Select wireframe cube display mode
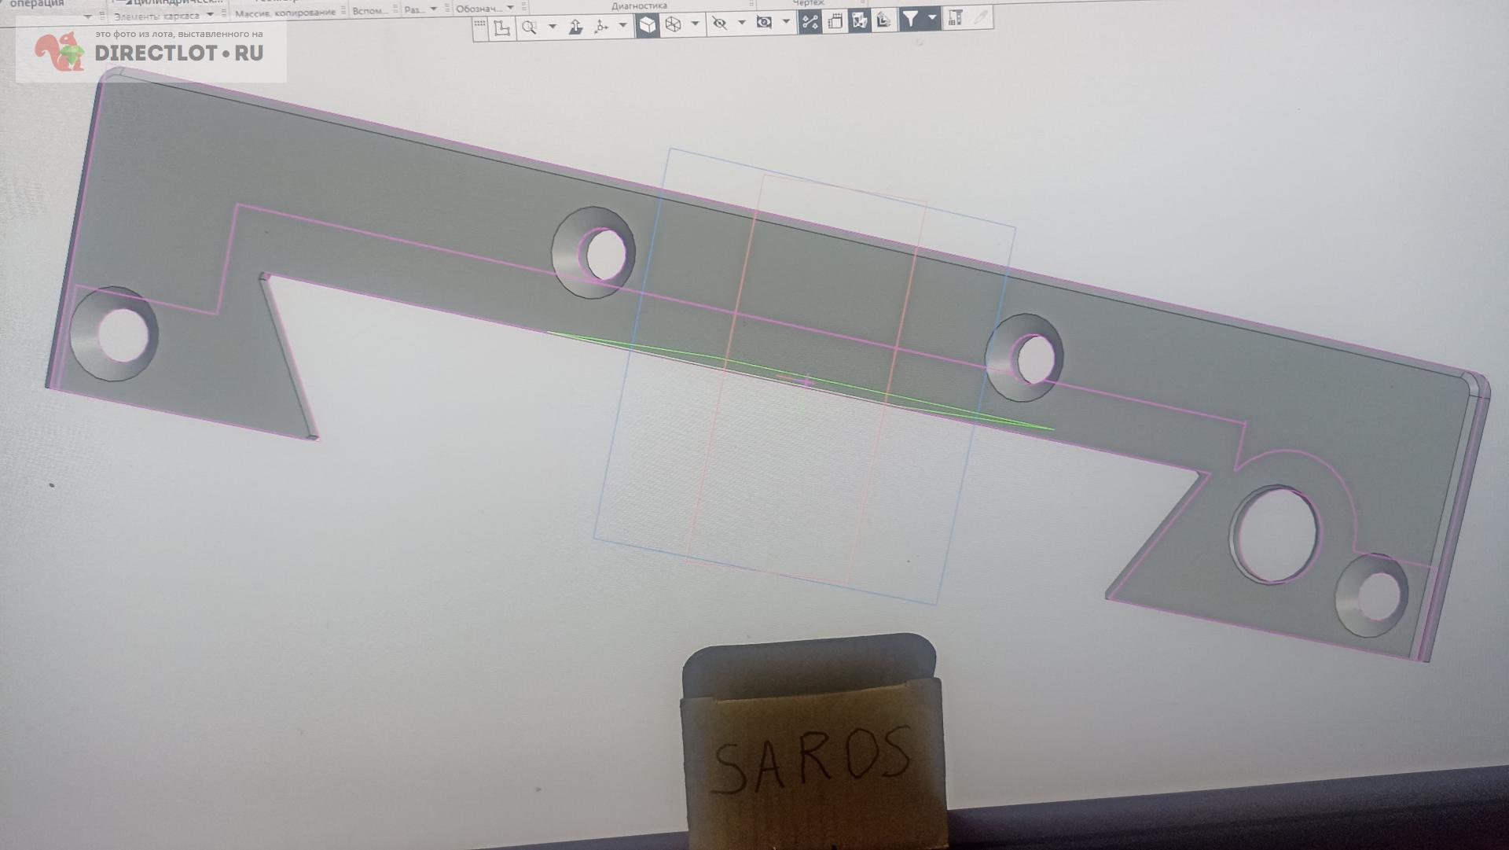 pos(674,24)
